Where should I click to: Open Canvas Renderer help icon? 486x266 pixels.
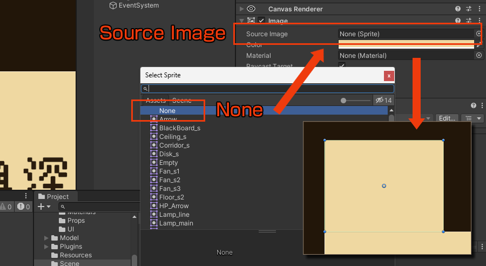pyautogui.click(x=458, y=9)
